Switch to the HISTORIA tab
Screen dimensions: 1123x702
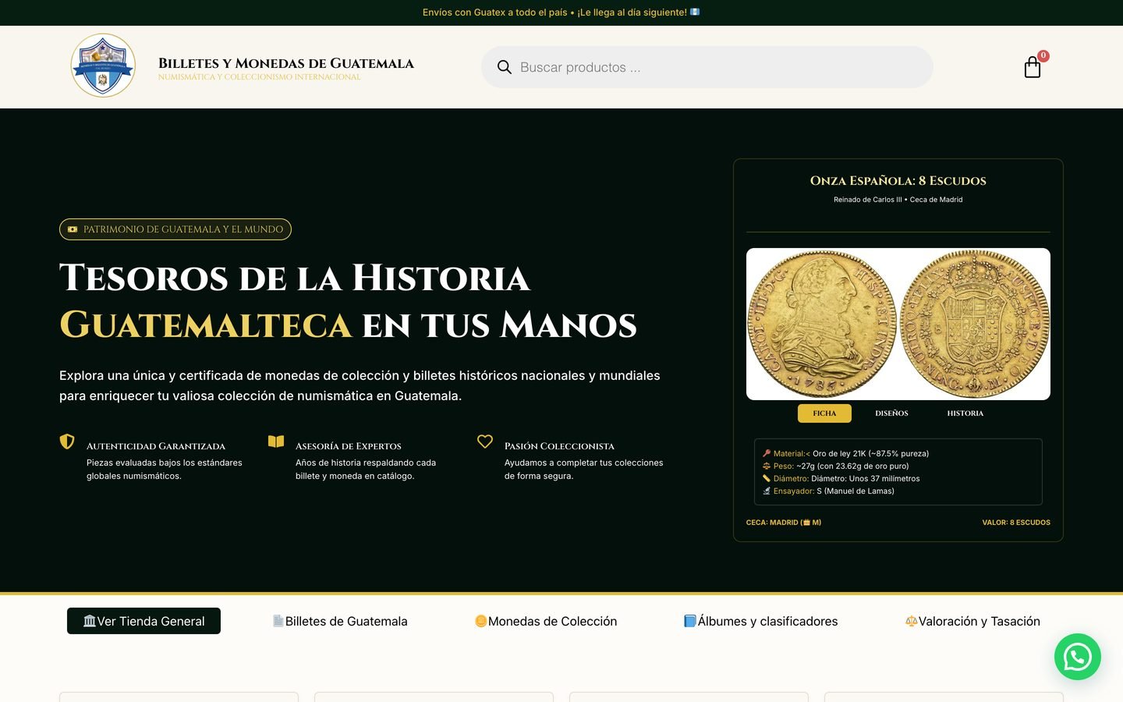pyautogui.click(x=965, y=413)
